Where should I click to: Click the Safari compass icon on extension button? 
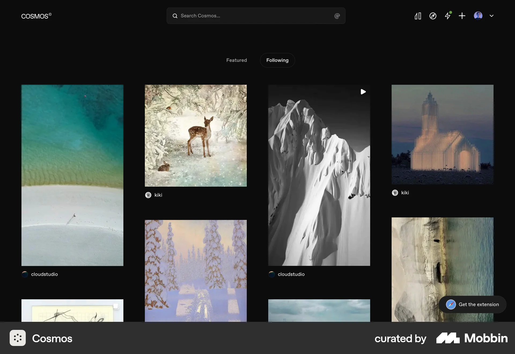451,304
